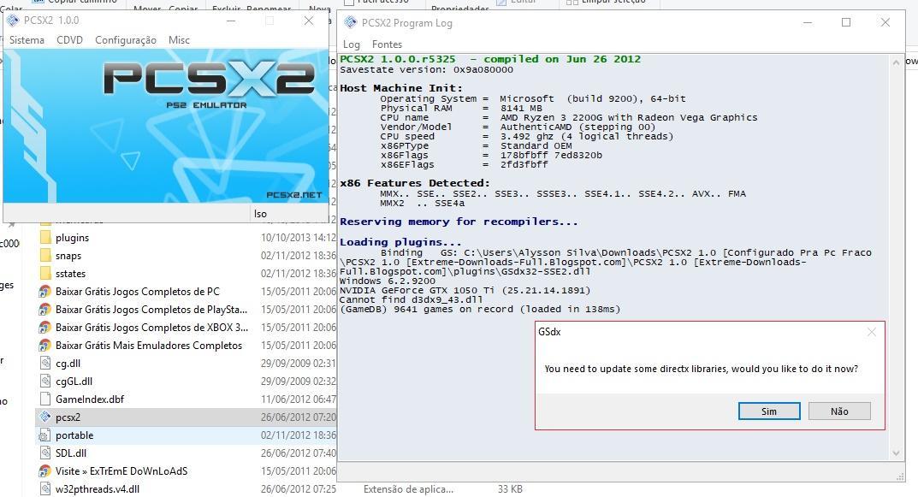The height and width of the screenshot is (497, 918).
Task: Click the GameIndex.dbf file icon
Action: coord(45,399)
